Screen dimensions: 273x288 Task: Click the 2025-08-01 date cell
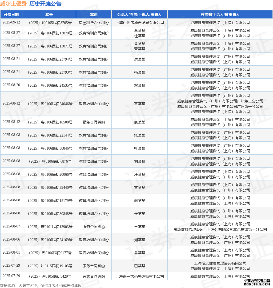[11, 252]
